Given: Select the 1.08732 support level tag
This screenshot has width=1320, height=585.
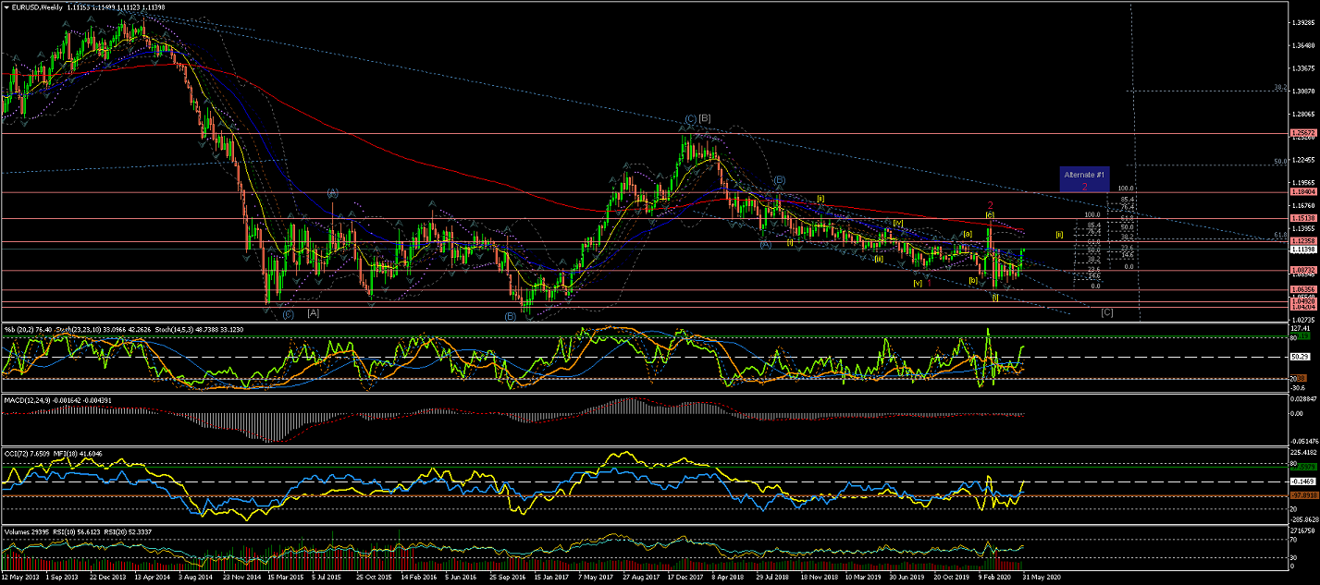Looking at the screenshot, I should coord(1302,270).
